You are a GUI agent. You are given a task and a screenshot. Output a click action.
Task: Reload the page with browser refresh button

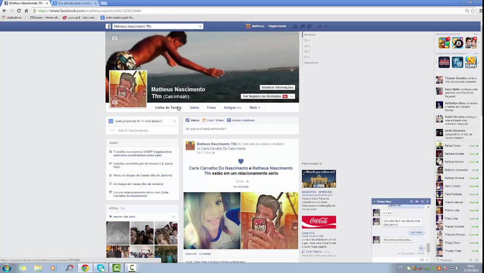[19, 11]
